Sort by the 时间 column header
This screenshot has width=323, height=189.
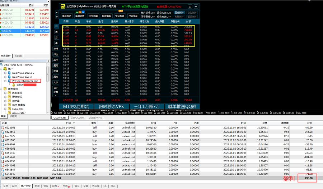(x=69, y=123)
